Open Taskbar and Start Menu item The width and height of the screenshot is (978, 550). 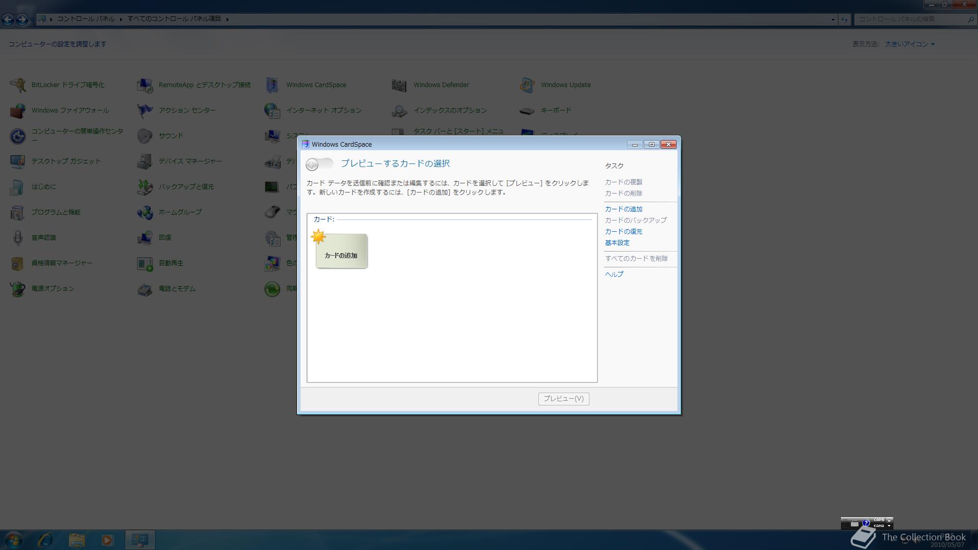458,131
